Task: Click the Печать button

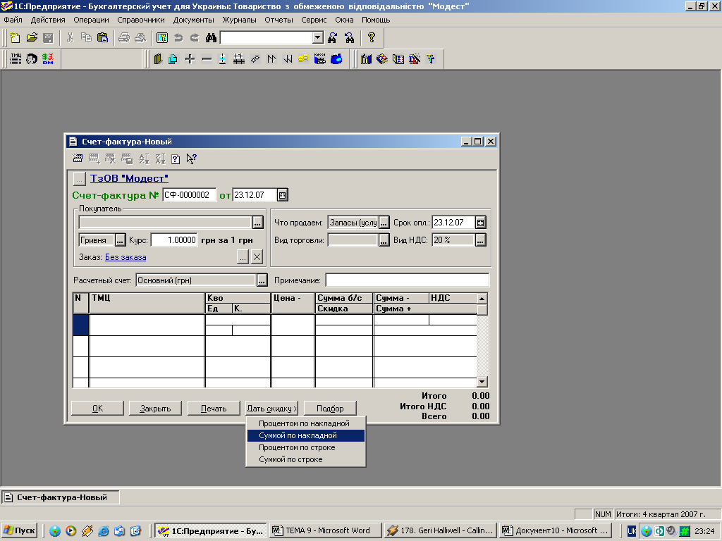Action: 214,409
